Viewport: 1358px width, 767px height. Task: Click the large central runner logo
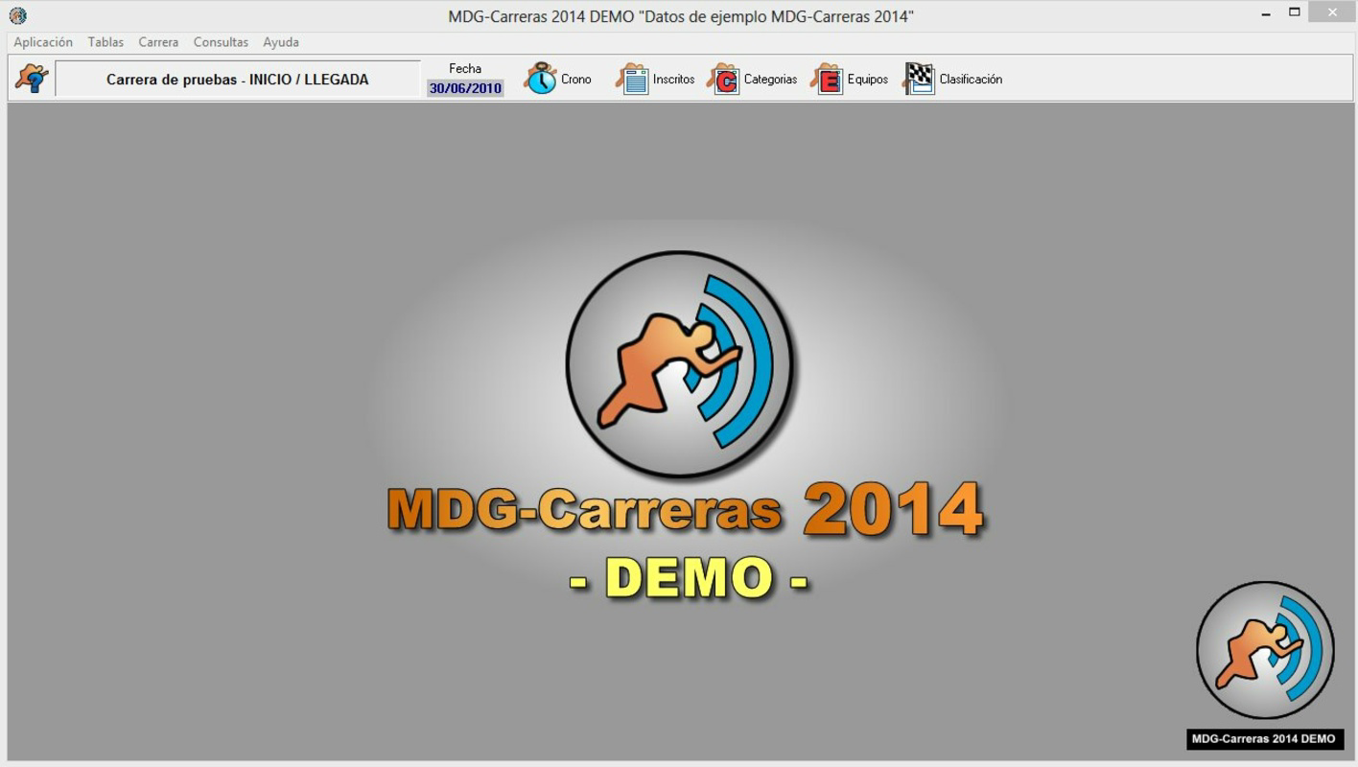click(680, 364)
